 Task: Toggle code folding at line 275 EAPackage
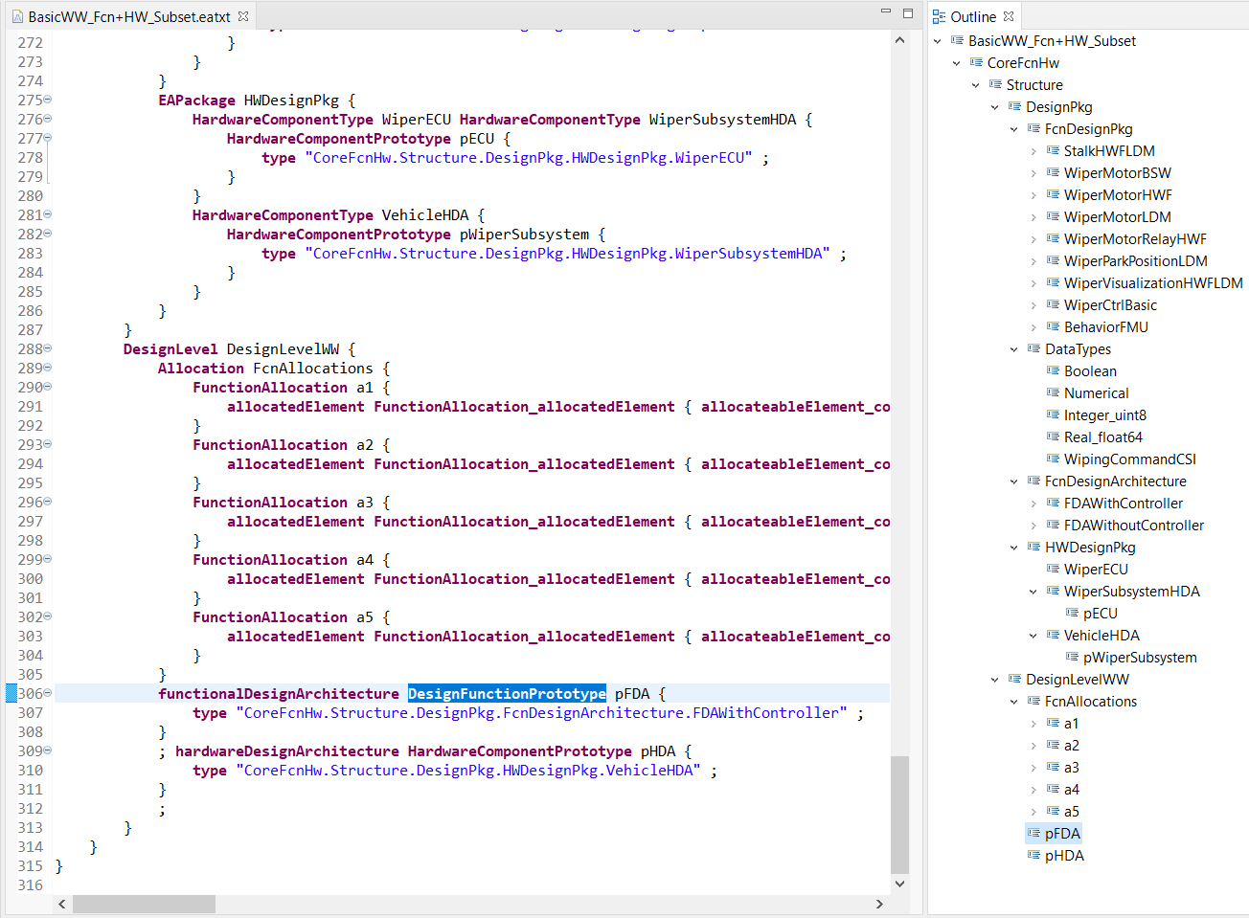[x=48, y=100]
